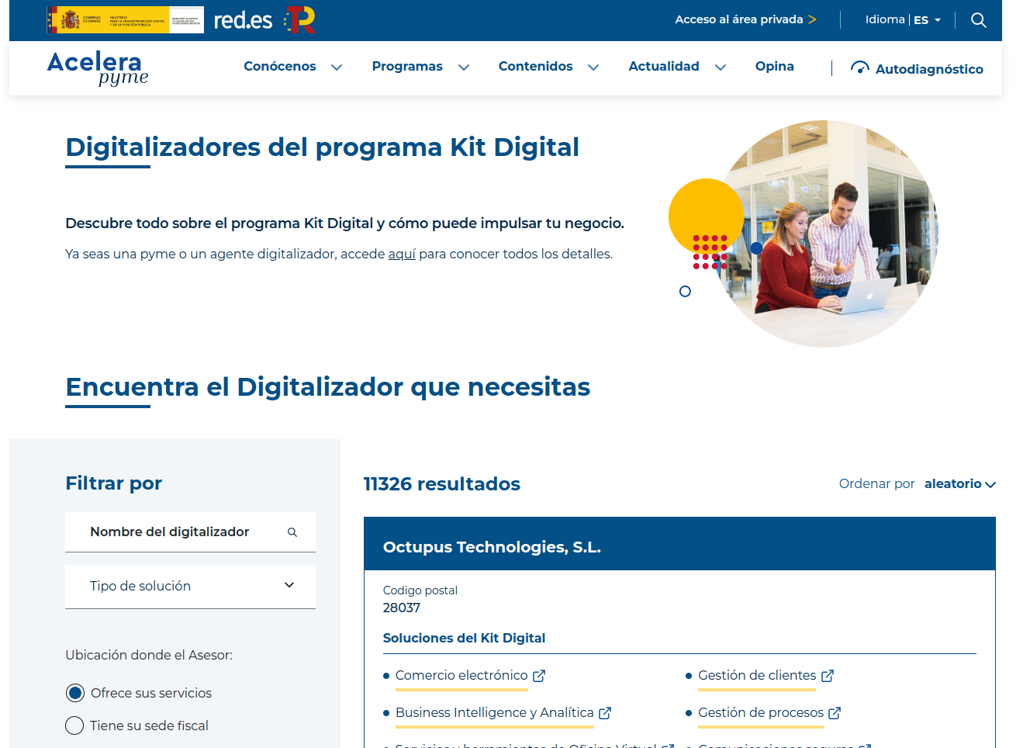Image resolution: width=1030 pixels, height=748 pixels.
Task: Open the Tipo de solución dropdown
Action: pos(190,587)
